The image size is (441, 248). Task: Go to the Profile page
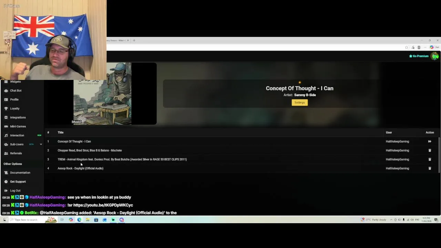point(14,100)
